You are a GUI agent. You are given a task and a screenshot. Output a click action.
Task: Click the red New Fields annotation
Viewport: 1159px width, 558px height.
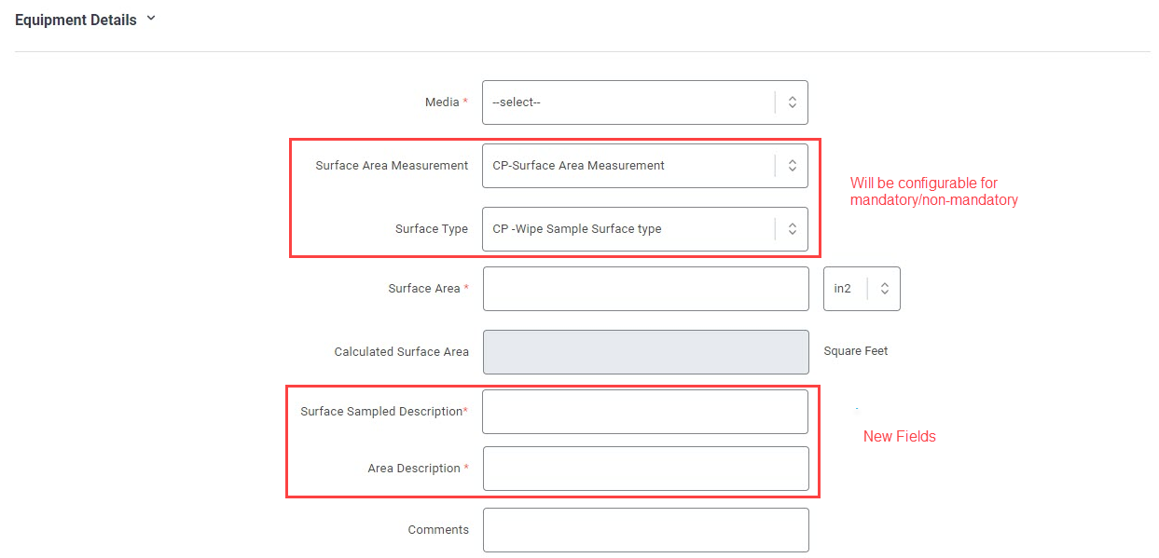pyautogui.click(x=899, y=436)
